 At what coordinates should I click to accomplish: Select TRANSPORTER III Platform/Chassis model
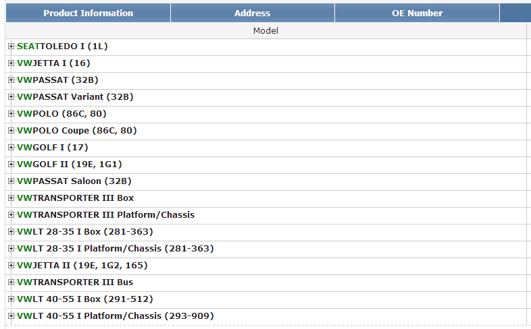(x=105, y=215)
